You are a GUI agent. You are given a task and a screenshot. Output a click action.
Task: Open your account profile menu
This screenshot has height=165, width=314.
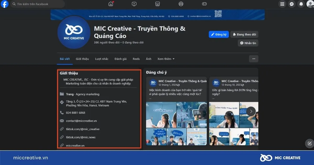310,4
